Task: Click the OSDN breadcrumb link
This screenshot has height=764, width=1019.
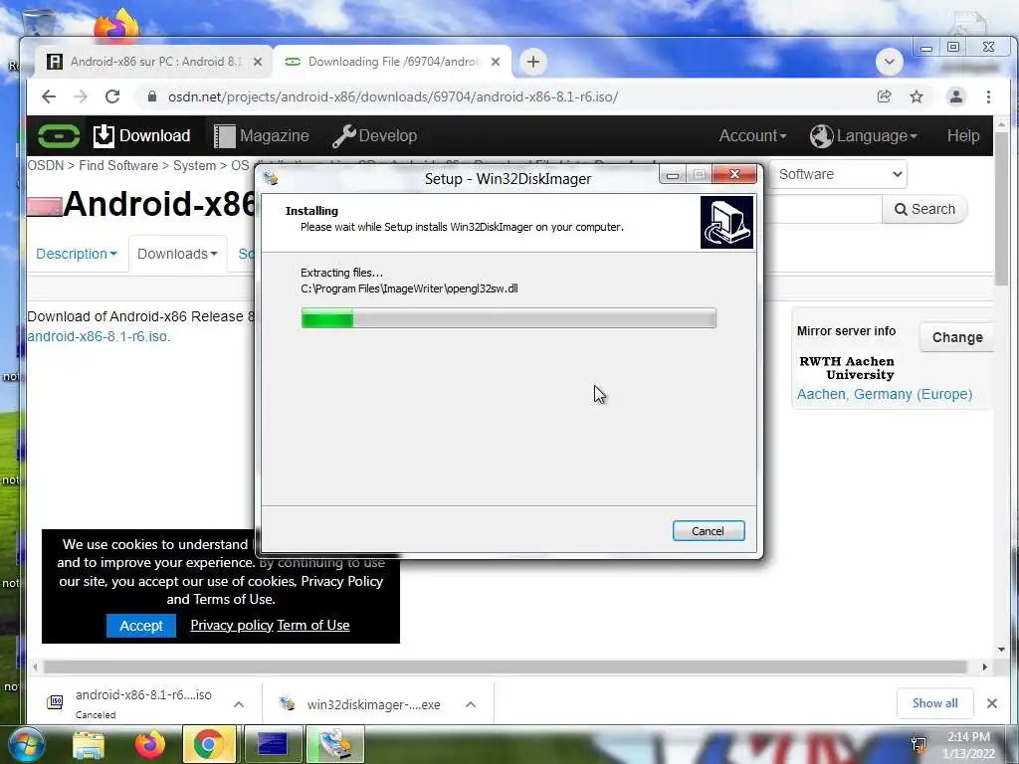Action: click(x=46, y=166)
